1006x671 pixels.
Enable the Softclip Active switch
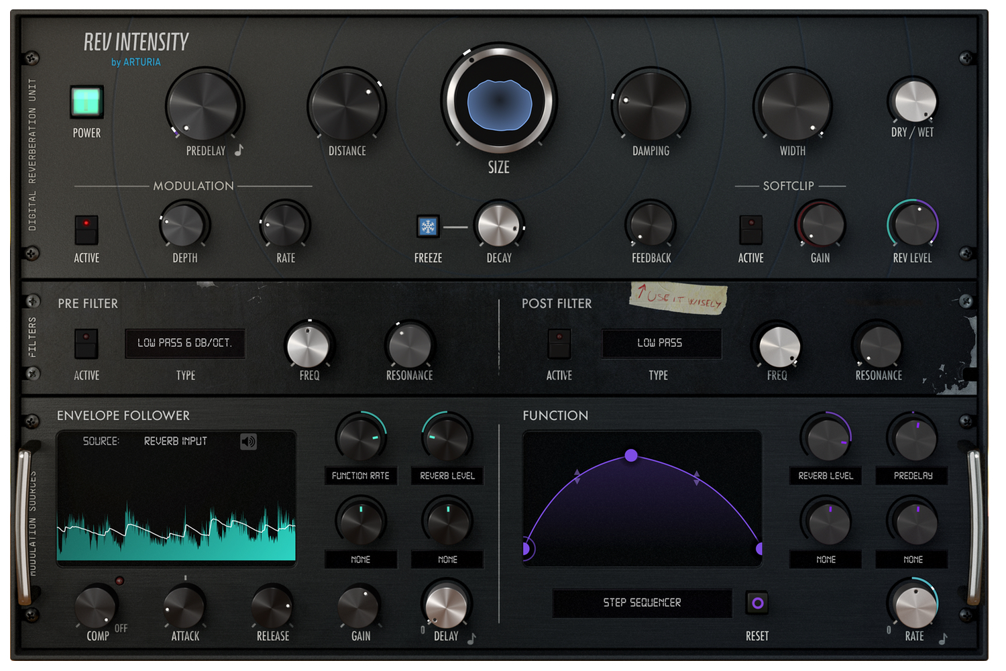pyautogui.click(x=751, y=229)
